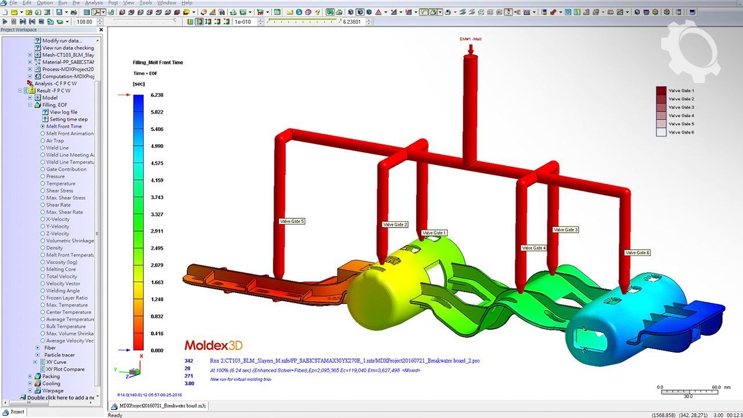Select the Pressure result radio button
The image size is (743, 418).
43,176
